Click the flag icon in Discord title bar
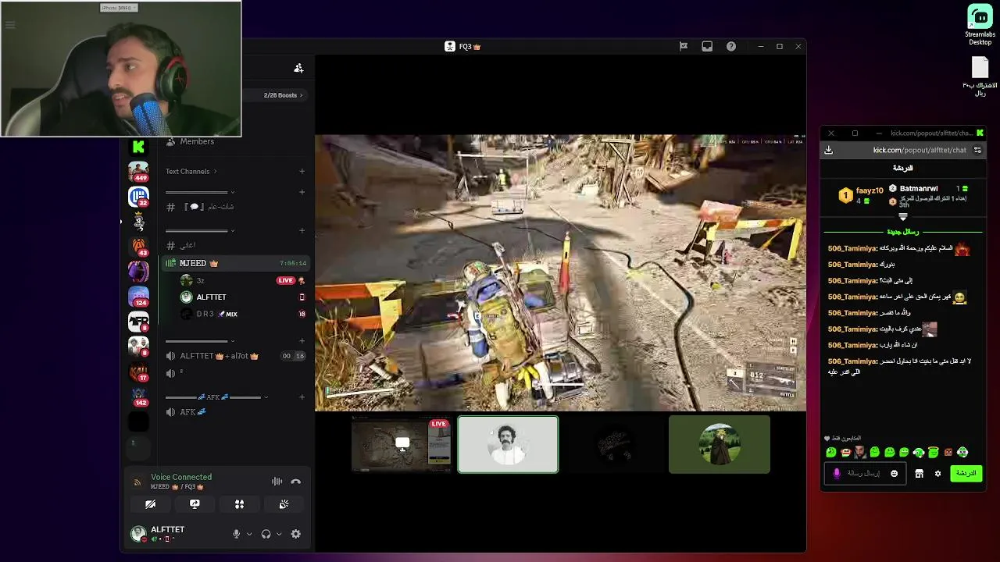 684,46
